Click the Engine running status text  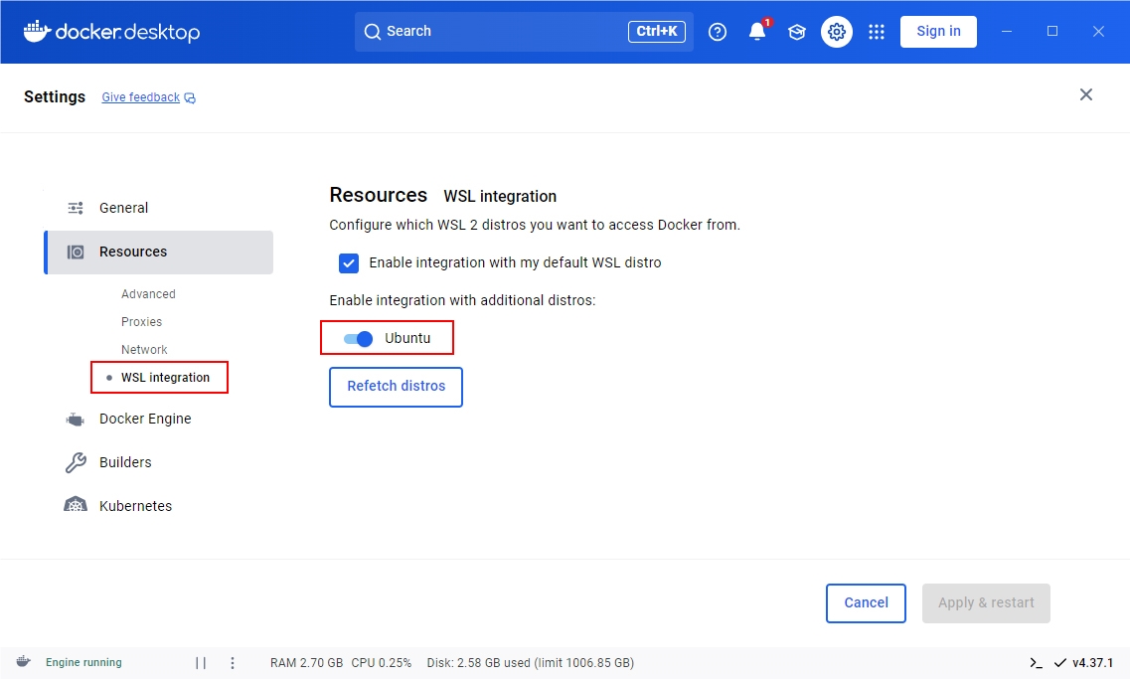83,662
